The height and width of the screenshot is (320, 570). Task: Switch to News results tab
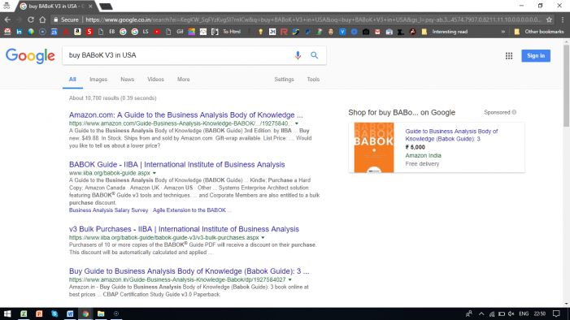pyautogui.click(x=127, y=79)
